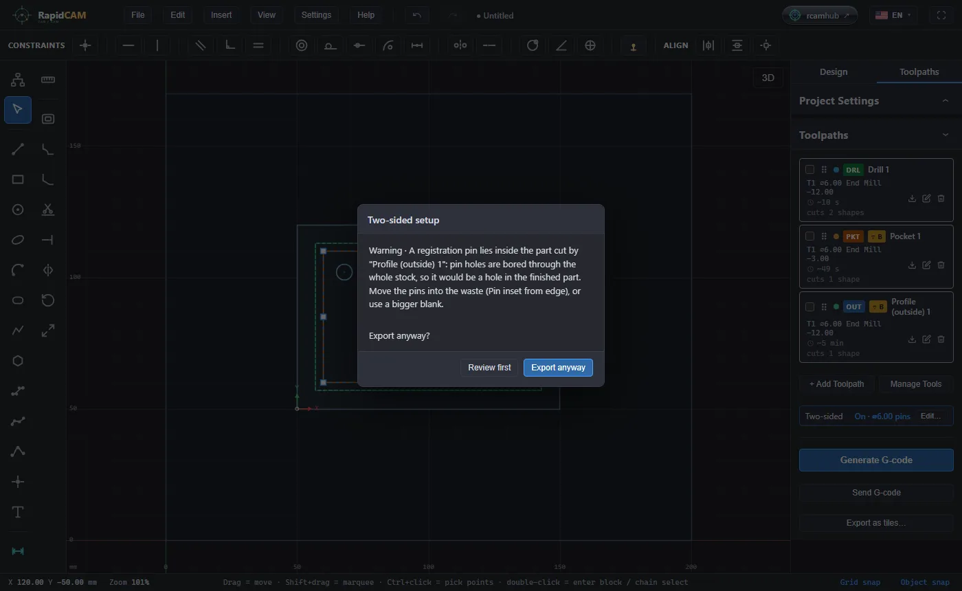Tick the Profile (outside) 1 checkbox

pyautogui.click(x=810, y=307)
